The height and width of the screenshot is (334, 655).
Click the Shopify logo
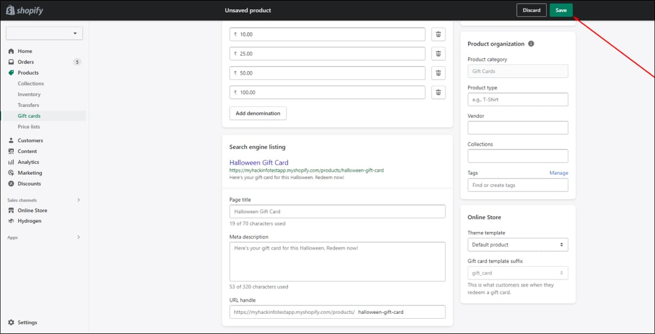pyautogui.click(x=25, y=10)
